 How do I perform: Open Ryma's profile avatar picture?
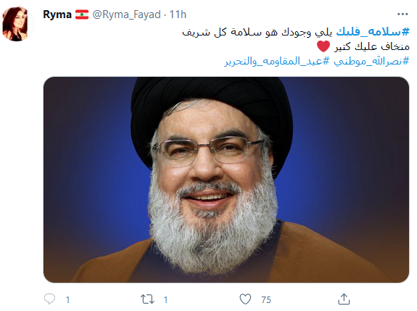pos(17,24)
